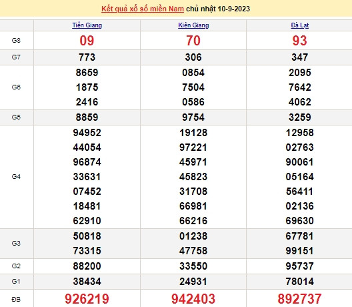Click the G4 number '45823'

[193, 177]
